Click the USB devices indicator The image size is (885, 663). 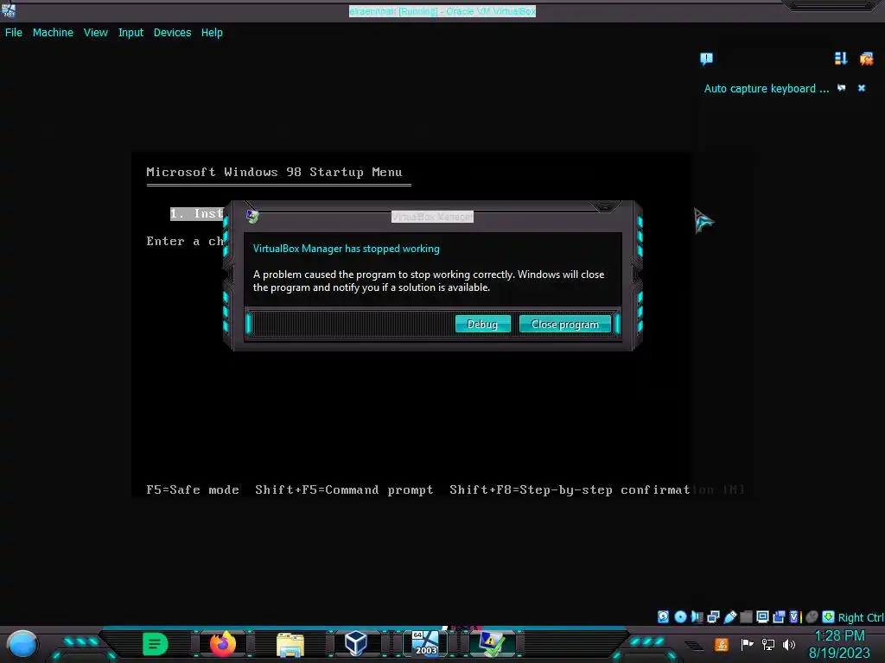pos(729,616)
